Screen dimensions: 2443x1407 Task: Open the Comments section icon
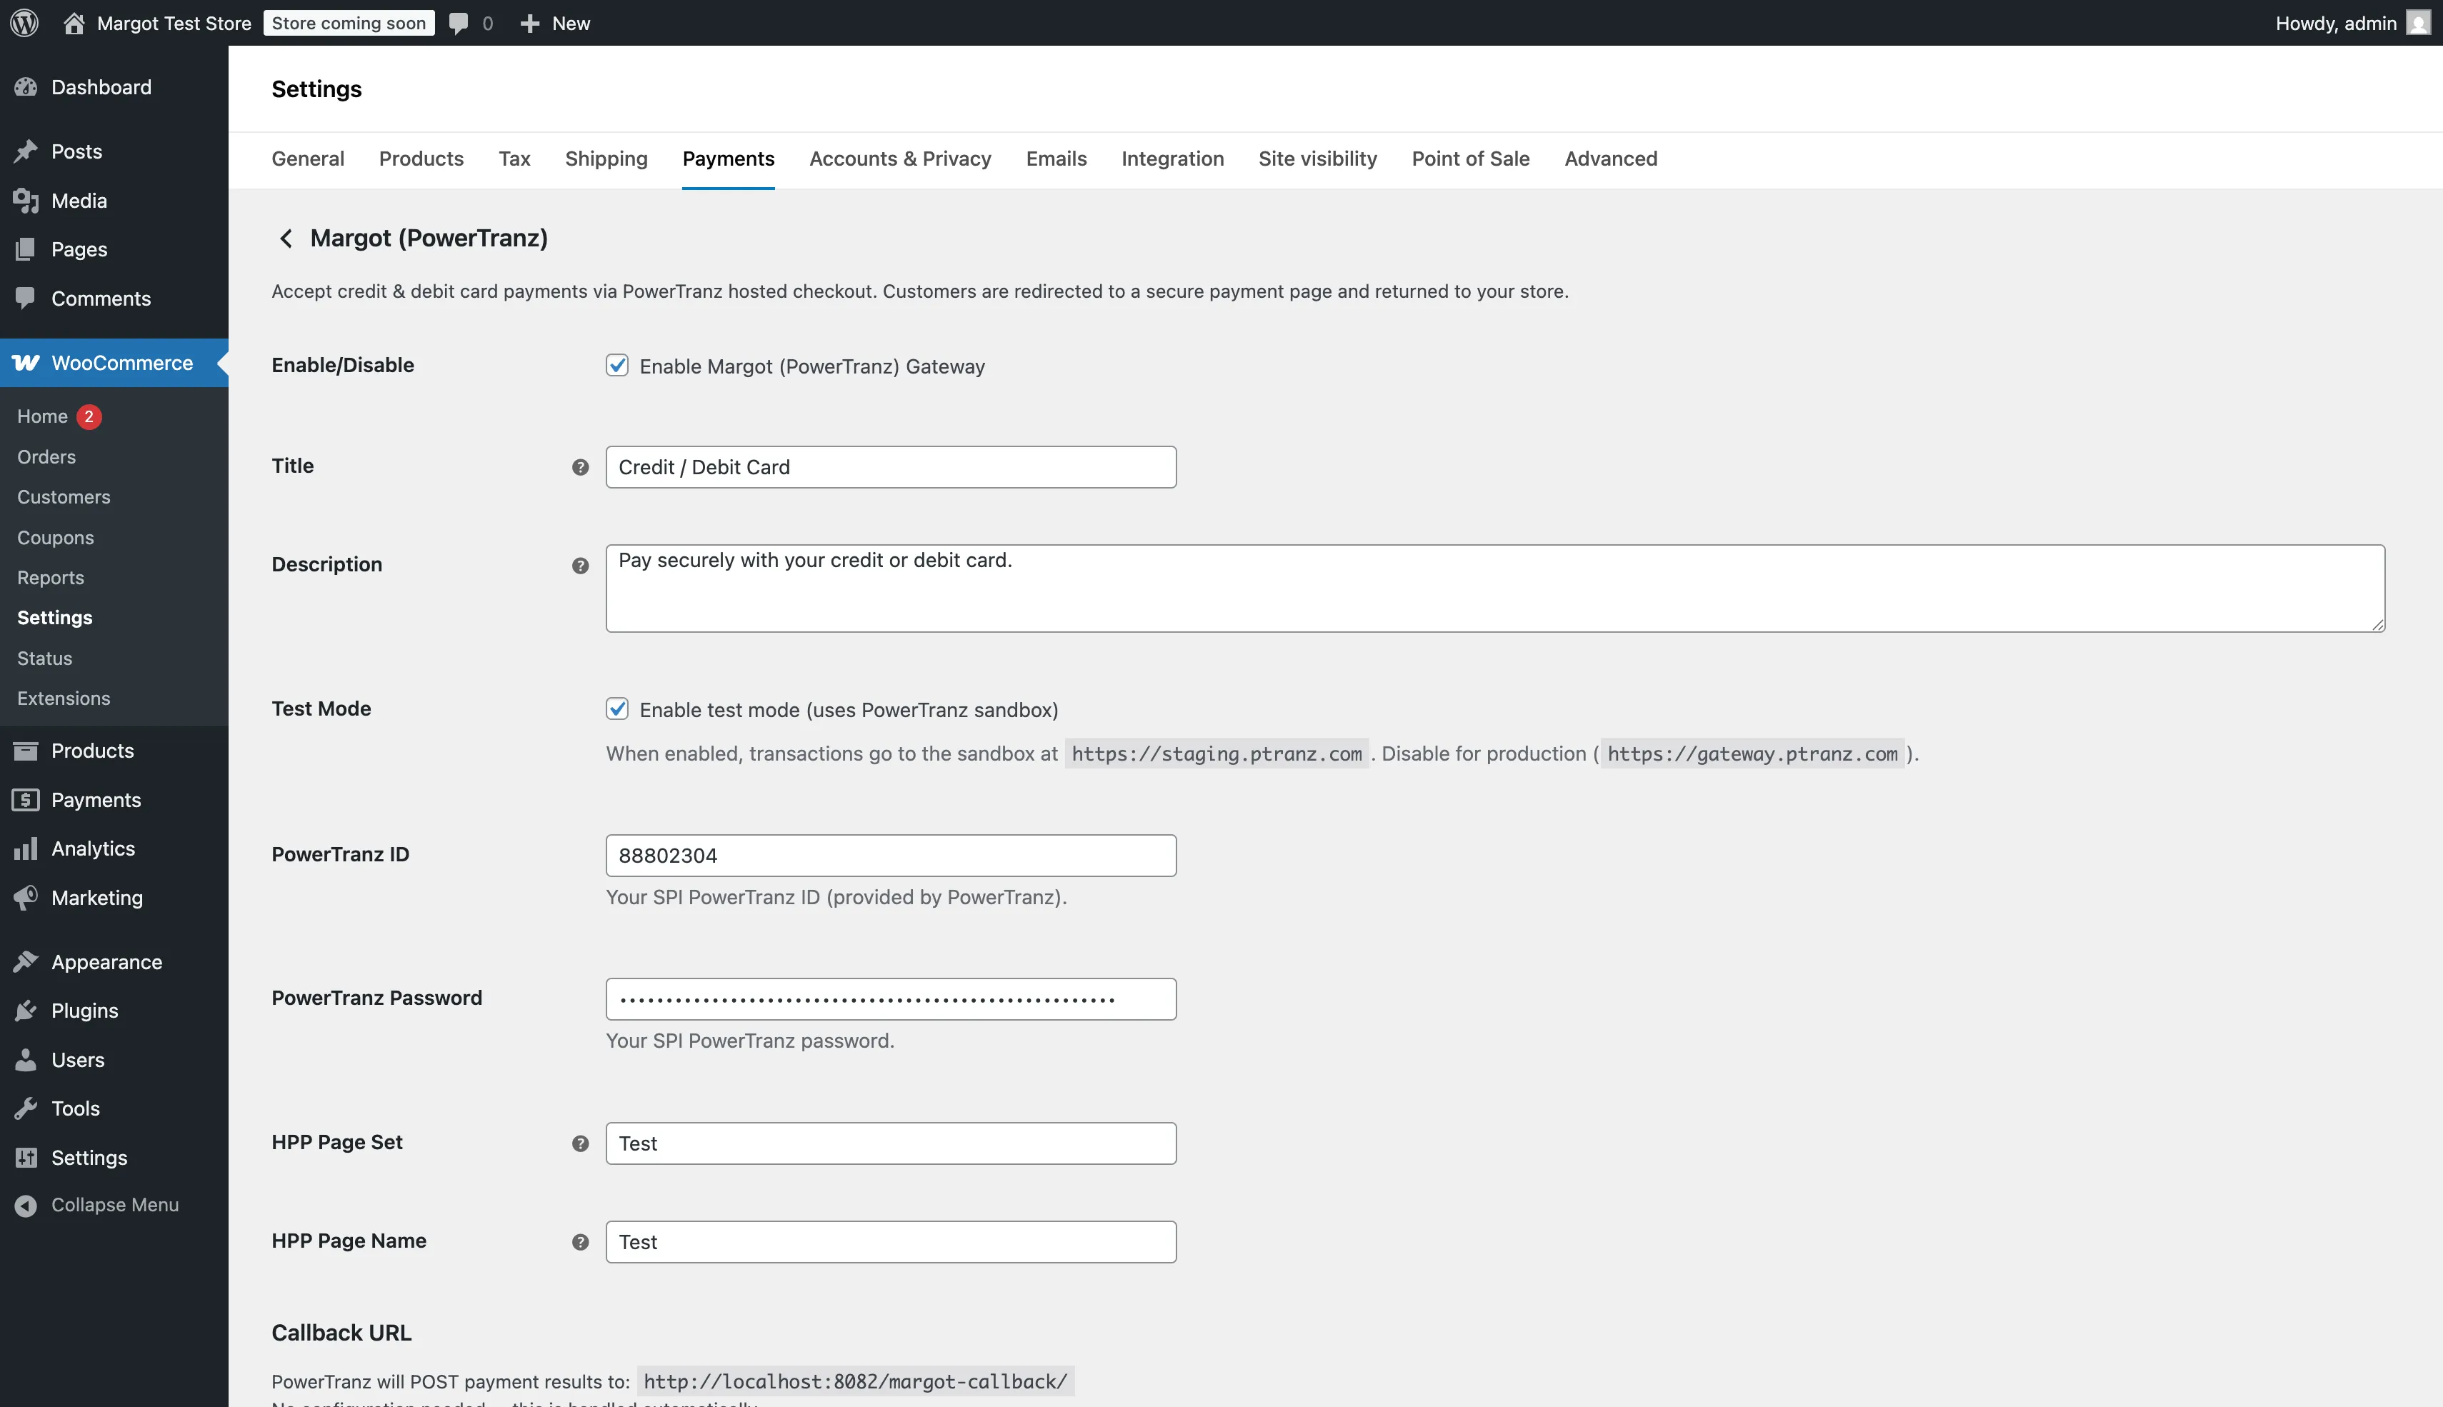pos(26,298)
